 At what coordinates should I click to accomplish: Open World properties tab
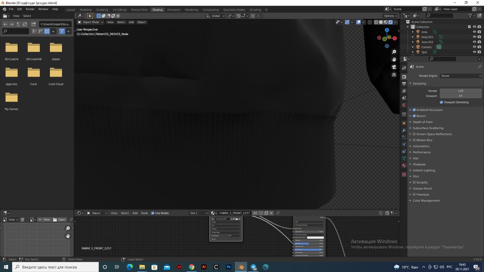pyautogui.click(x=404, y=105)
